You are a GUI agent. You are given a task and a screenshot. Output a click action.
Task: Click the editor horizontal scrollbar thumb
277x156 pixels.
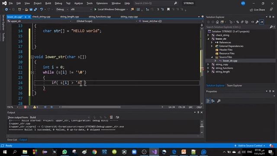pyautogui.click(x=91, y=107)
